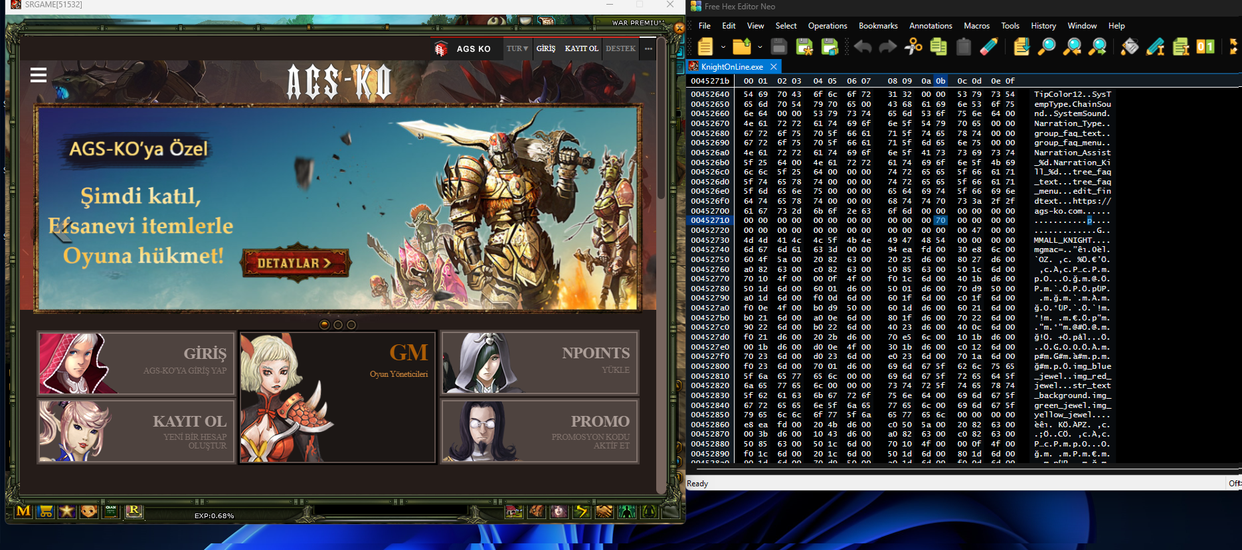The height and width of the screenshot is (550, 1242).
Task: Open the KAYIT OL register card
Action: coord(136,431)
